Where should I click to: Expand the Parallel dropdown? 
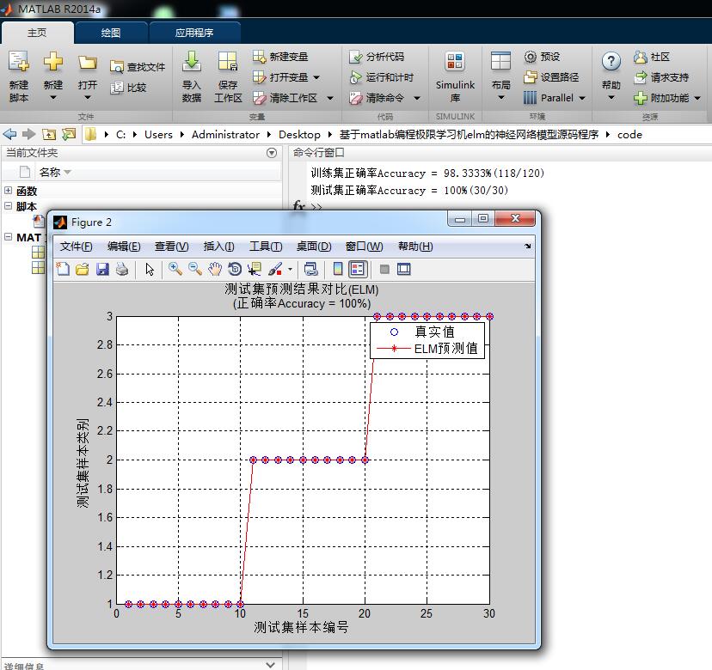point(582,98)
